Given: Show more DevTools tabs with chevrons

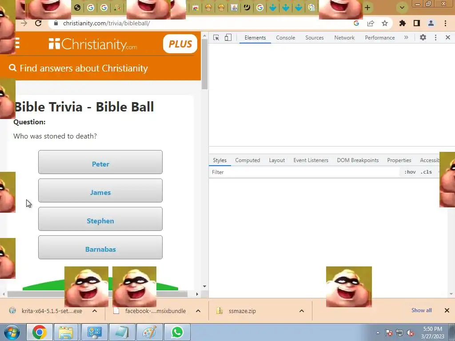Looking at the screenshot, I should 406,37.
